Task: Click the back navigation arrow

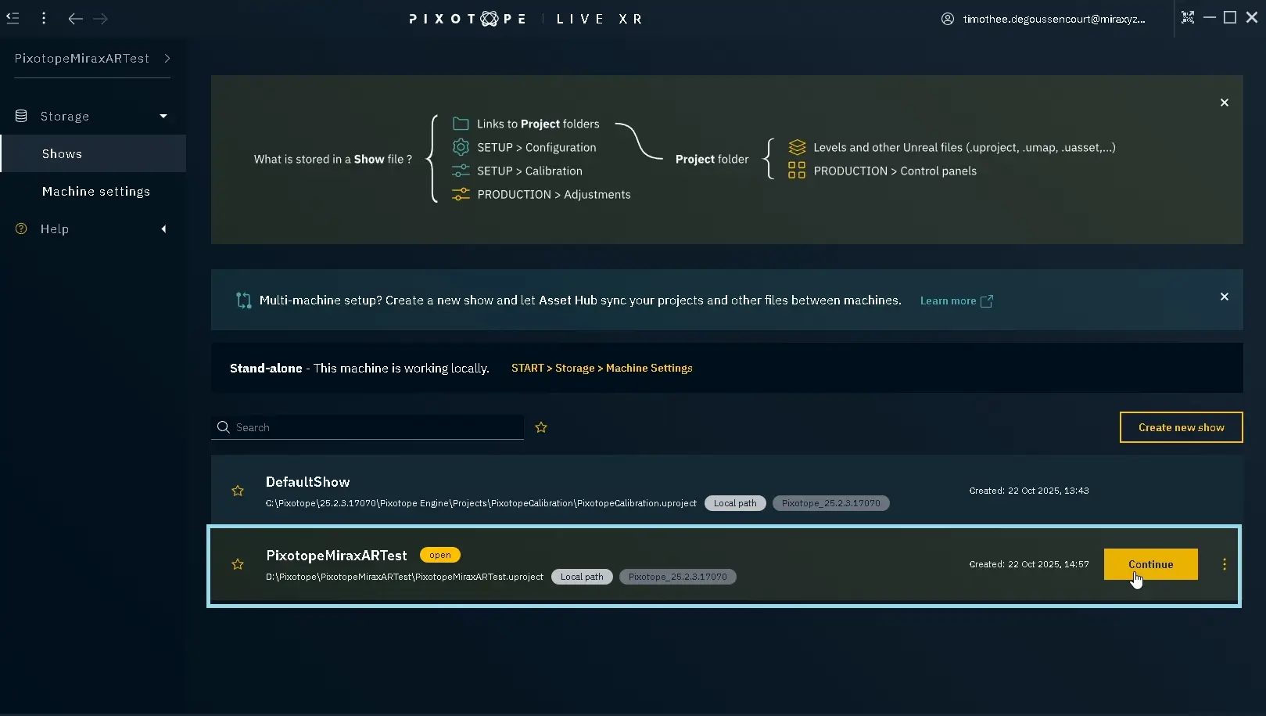Action: coord(75,19)
